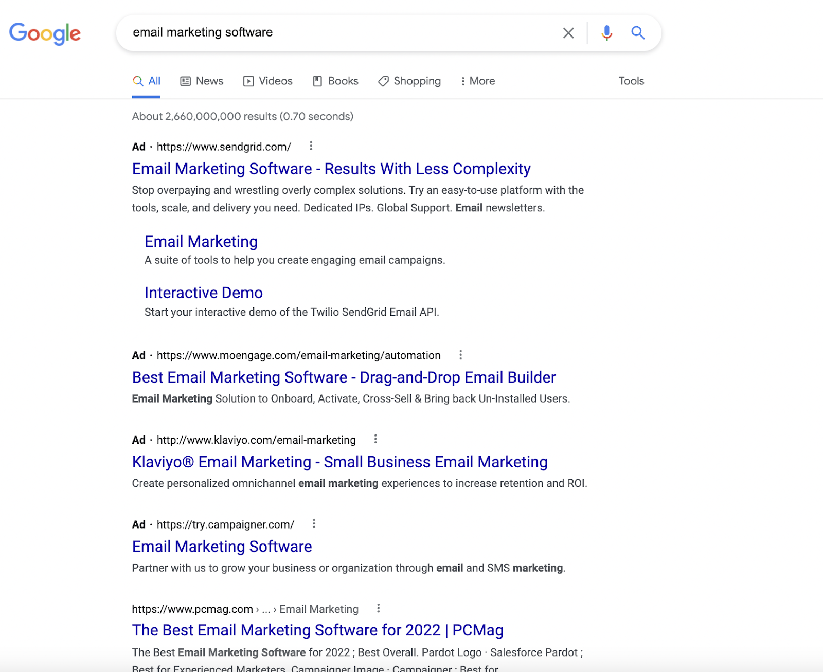Click the 'Best Overall. Pardot Logo' PCMag snippet
This screenshot has width=823, height=672.
coord(357,660)
